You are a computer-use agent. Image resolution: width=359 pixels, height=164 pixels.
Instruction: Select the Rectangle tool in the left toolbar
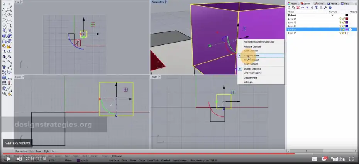[x=9, y=20]
